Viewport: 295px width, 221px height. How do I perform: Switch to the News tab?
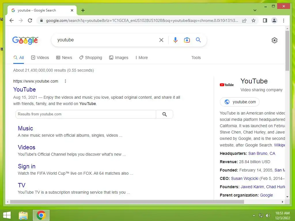click(64, 58)
